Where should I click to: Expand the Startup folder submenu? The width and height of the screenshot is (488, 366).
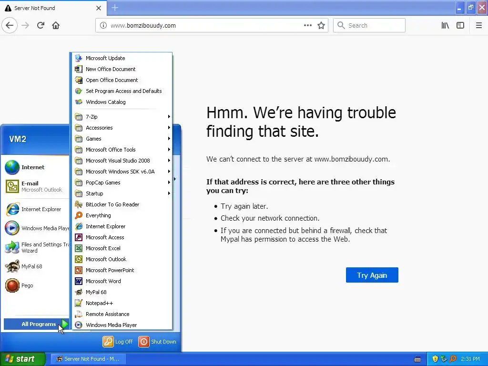pos(122,193)
